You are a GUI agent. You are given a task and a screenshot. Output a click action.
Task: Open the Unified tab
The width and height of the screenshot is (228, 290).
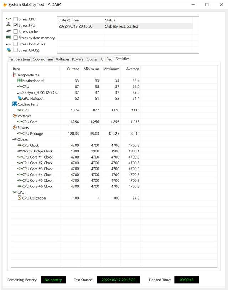pos(107,59)
